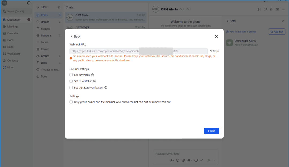Viewport: 289px width, 167px height.
Task: Click the send arrow icon
Action: 209,160
